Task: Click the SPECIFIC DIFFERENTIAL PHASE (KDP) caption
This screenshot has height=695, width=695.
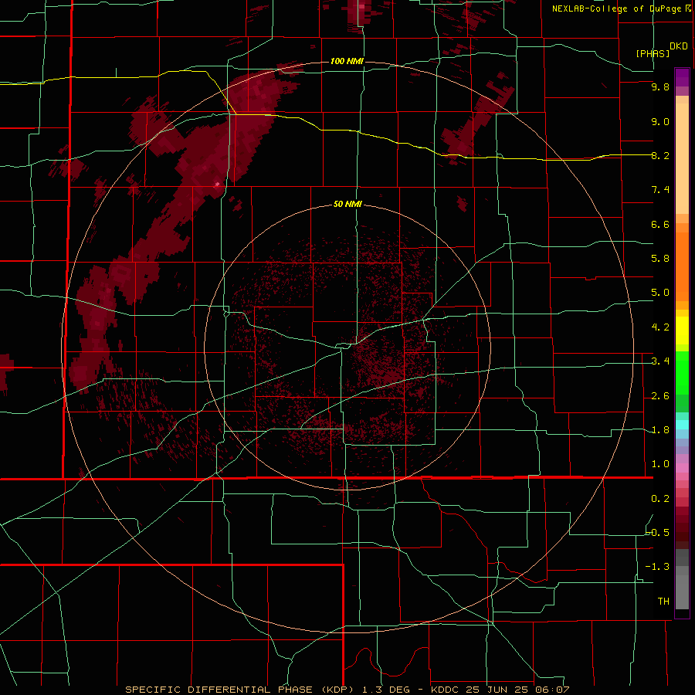Action: click(241, 690)
